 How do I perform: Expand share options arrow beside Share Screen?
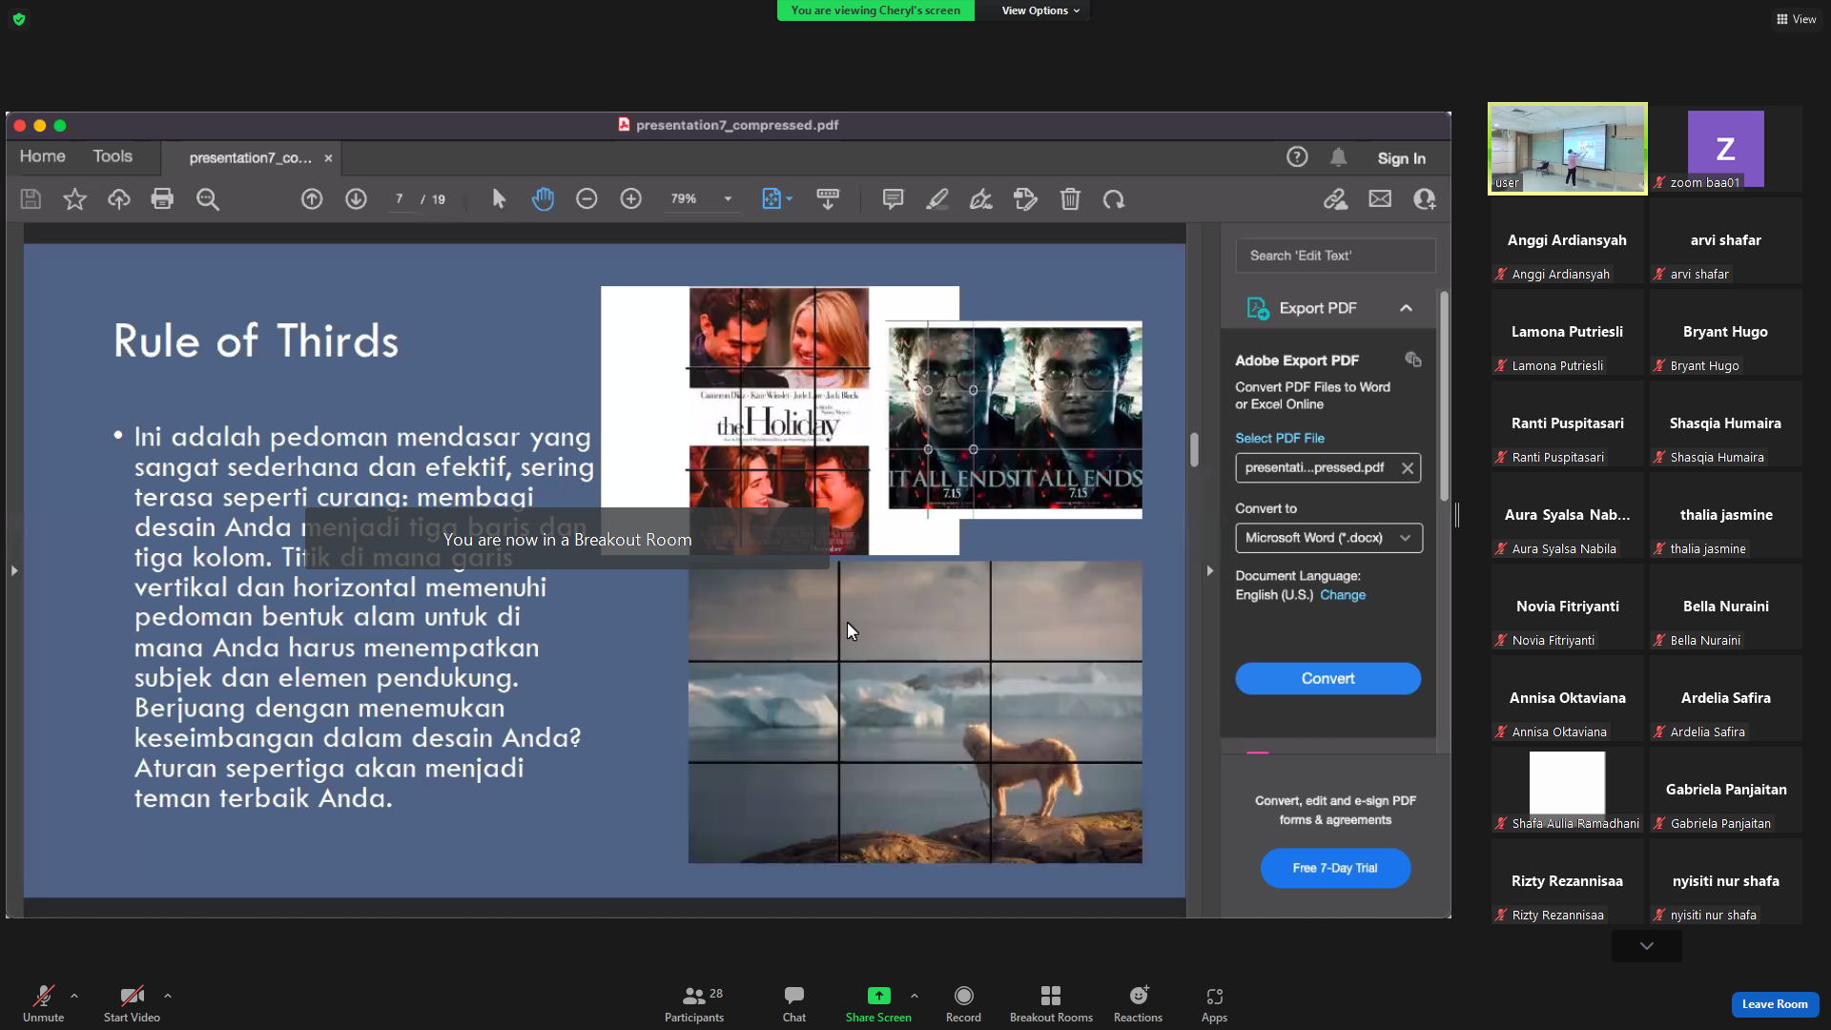(x=915, y=996)
